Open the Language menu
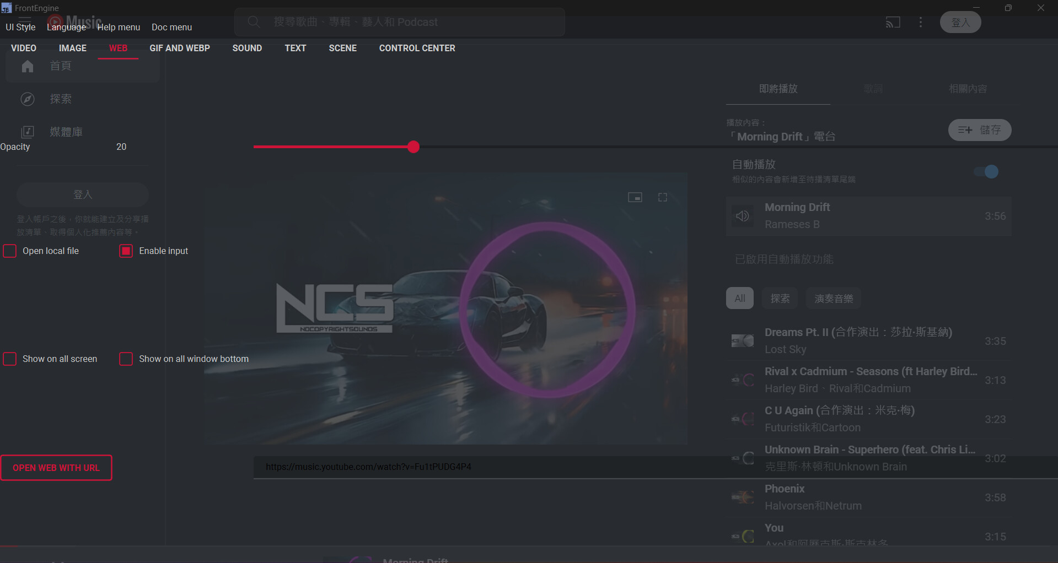 66,27
